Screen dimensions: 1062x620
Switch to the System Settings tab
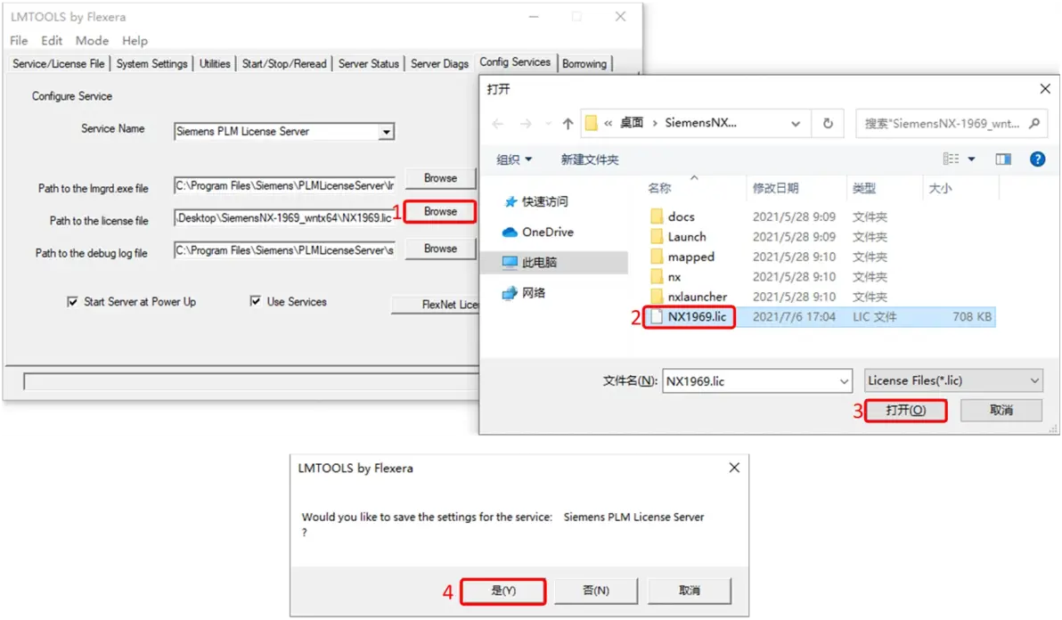pos(151,63)
